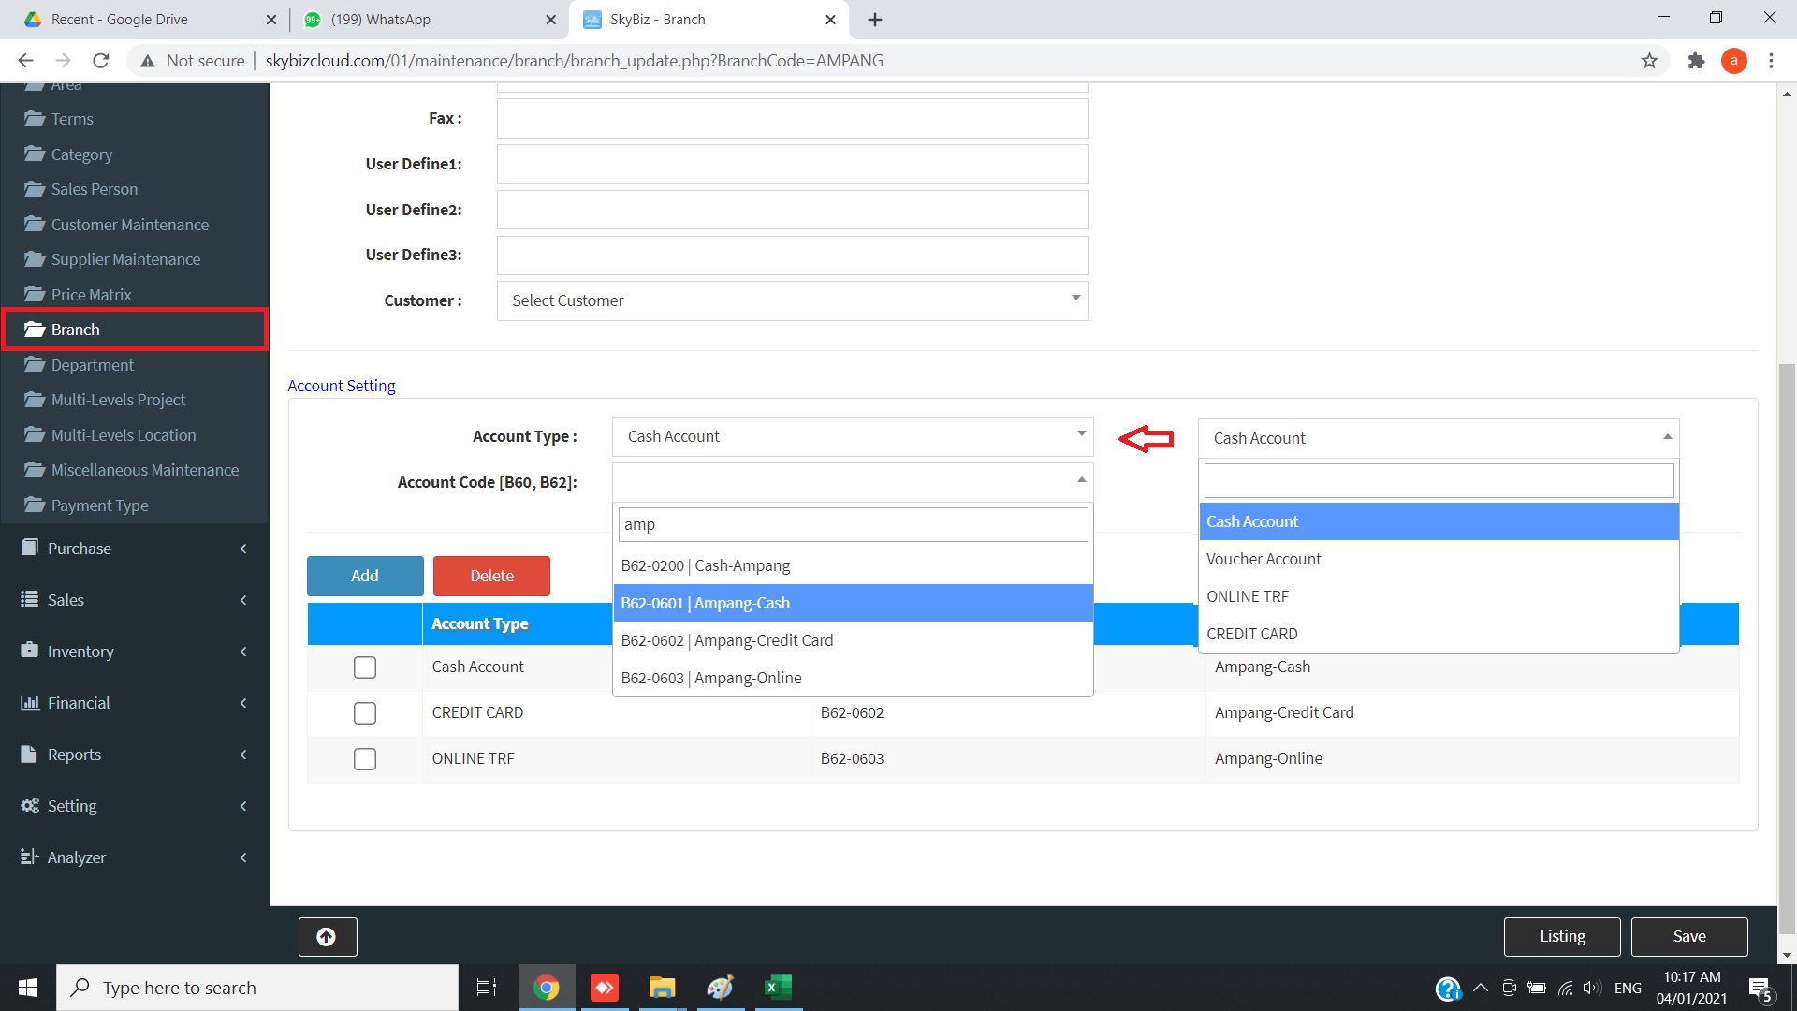Click the scroll-to-top arrow button
The height and width of the screenshot is (1011, 1797).
(327, 937)
